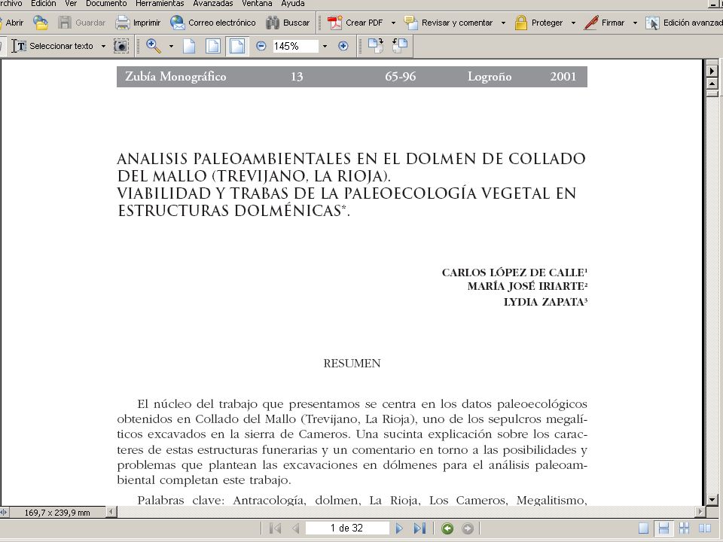Switch to continuous facing layout
The image size is (723, 542).
pyautogui.click(x=685, y=528)
